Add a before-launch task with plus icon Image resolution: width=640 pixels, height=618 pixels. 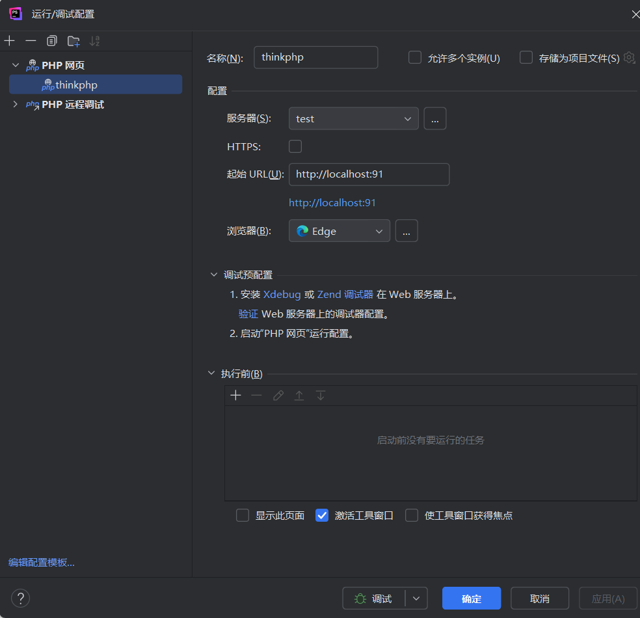pos(235,396)
